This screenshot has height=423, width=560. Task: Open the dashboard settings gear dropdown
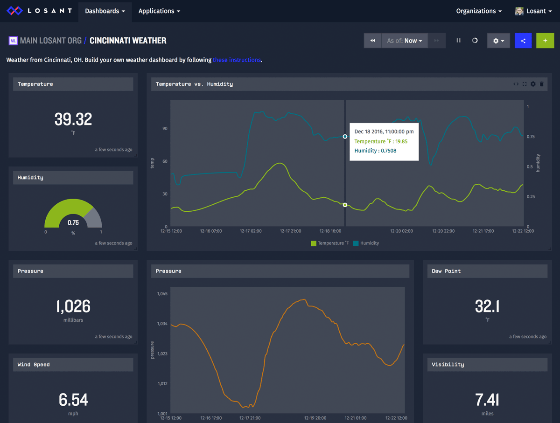(498, 41)
